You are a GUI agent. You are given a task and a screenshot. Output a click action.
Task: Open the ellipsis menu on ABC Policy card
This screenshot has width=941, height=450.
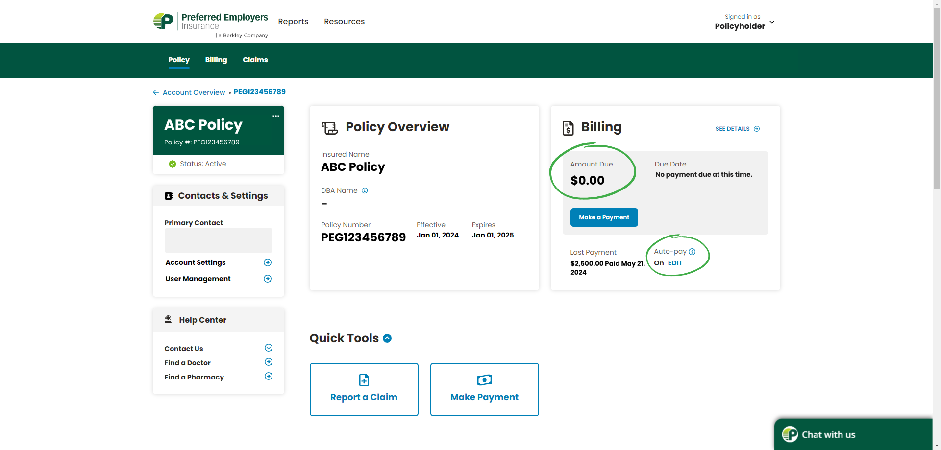point(276,116)
